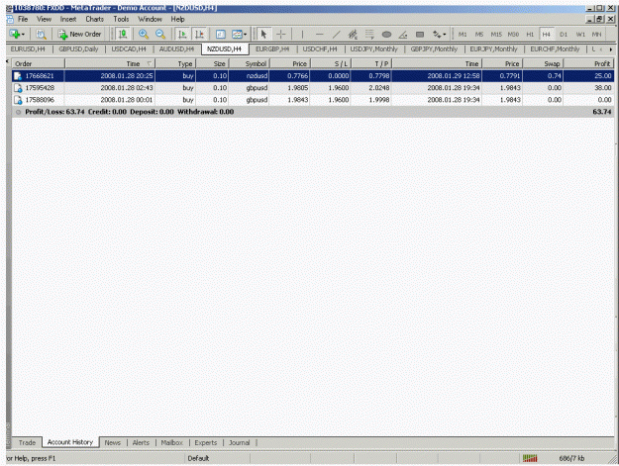The height and width of the screenshot is (466, 619).
Task: Open the View menu
Action: point(44,19)
